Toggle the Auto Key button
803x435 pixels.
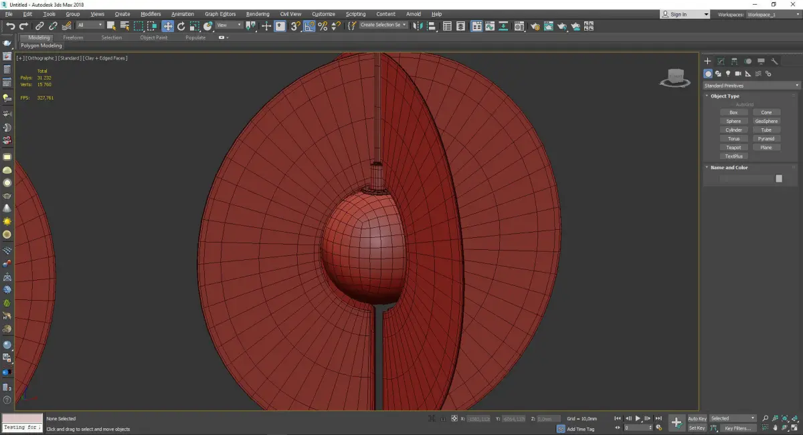point(697,418)
